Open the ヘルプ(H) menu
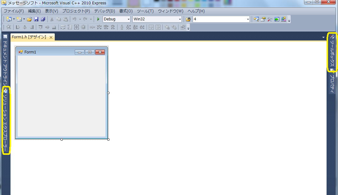Viewport: 338px width, 195px height. click(x=196, y=11)
